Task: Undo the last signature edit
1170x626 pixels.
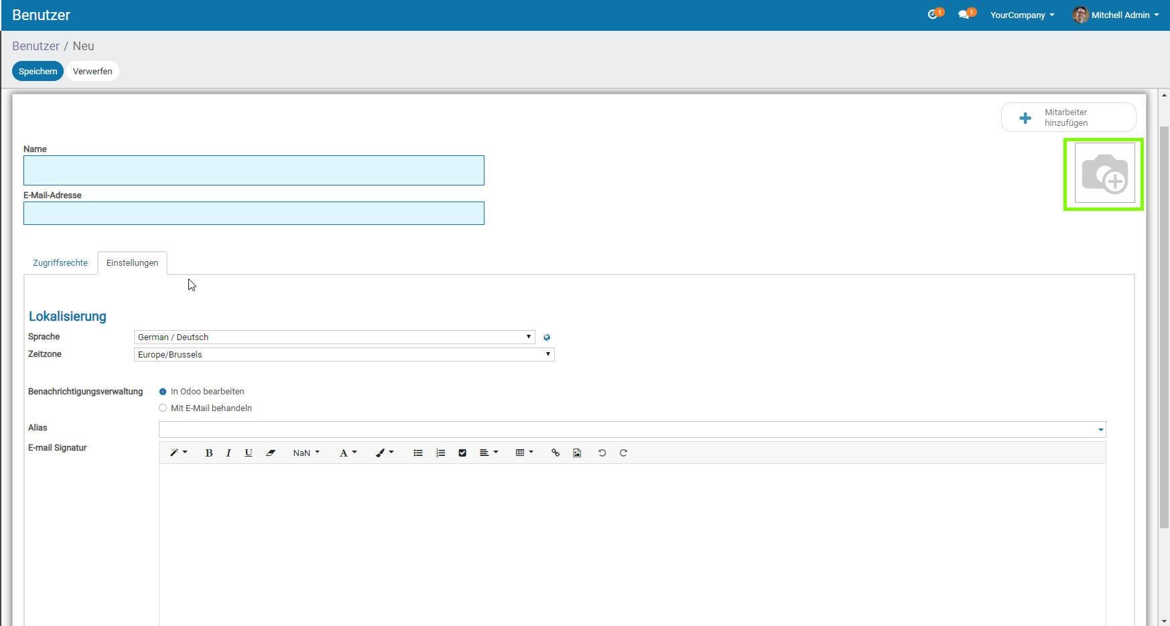Action: point(602,453)
